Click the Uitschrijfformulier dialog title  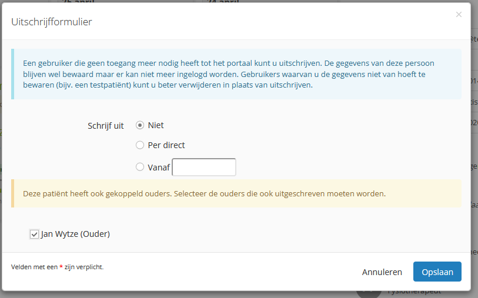pyautogui.click(x=52, y=22)
